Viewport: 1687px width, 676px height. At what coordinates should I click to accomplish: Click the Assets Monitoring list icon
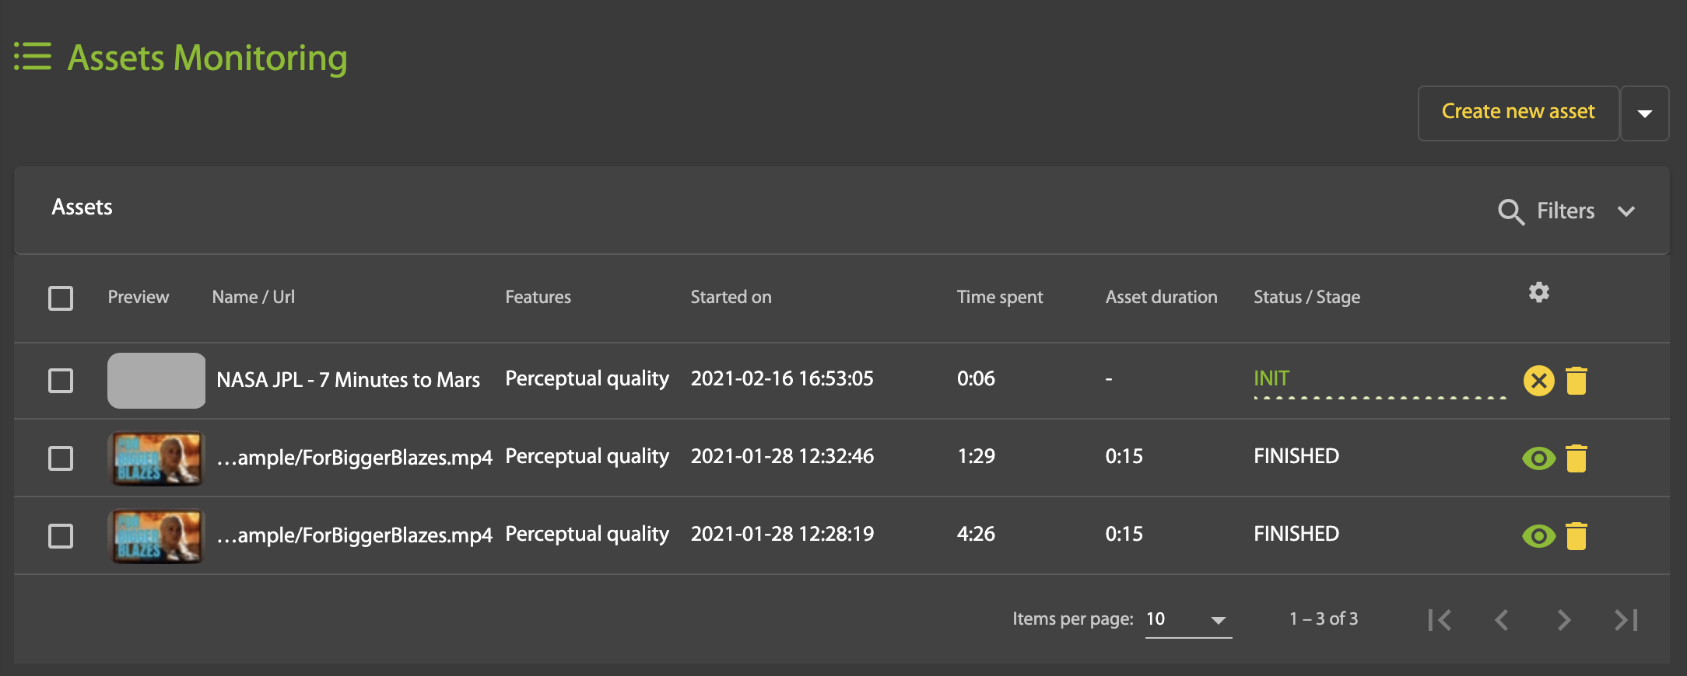point(33,57)
